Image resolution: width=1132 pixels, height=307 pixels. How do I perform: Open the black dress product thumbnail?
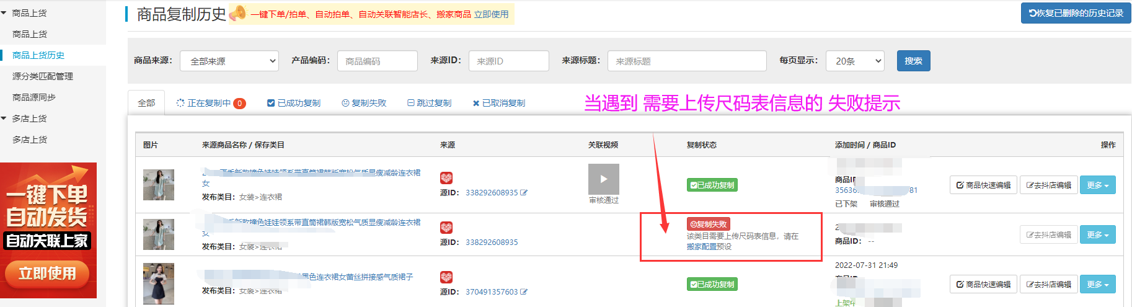pos(159,283)
